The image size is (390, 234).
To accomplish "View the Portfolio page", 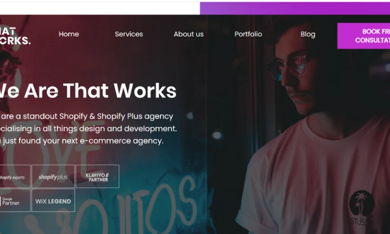I will click(248, 34).
